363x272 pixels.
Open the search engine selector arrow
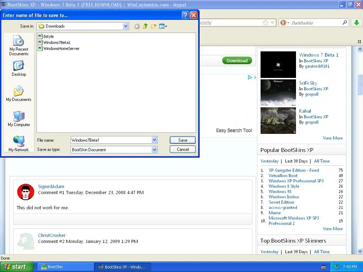tap(288, 23)
